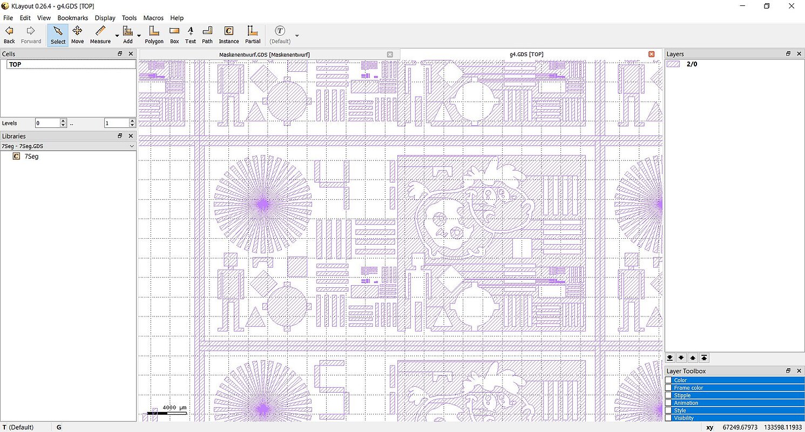Viewport: 805px width, 432px height.
Task: Toggle the Stipple toolbox section
Action: click(x=734, y=395)
